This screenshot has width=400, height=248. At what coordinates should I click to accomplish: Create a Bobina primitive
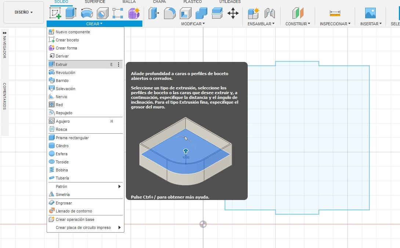[86, 170]
